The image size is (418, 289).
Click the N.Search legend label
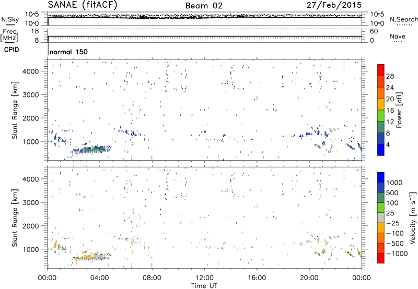[x=404, y=19]
